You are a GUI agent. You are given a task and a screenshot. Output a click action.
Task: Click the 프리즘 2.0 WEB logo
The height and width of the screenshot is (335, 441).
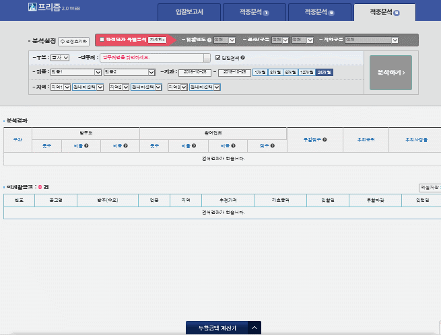tap(54, 7)
